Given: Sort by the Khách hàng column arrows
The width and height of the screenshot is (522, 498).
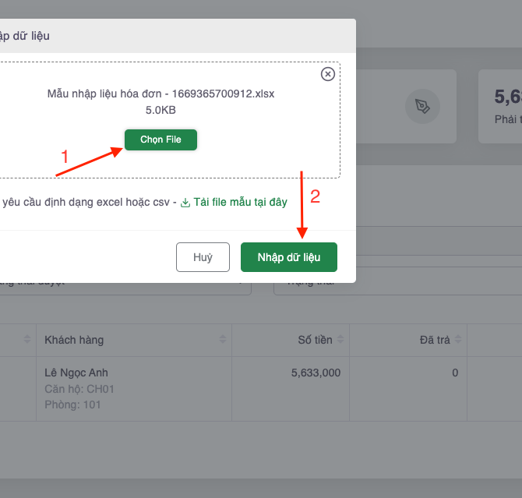Looking at the screenshot, I should point(224,340).
